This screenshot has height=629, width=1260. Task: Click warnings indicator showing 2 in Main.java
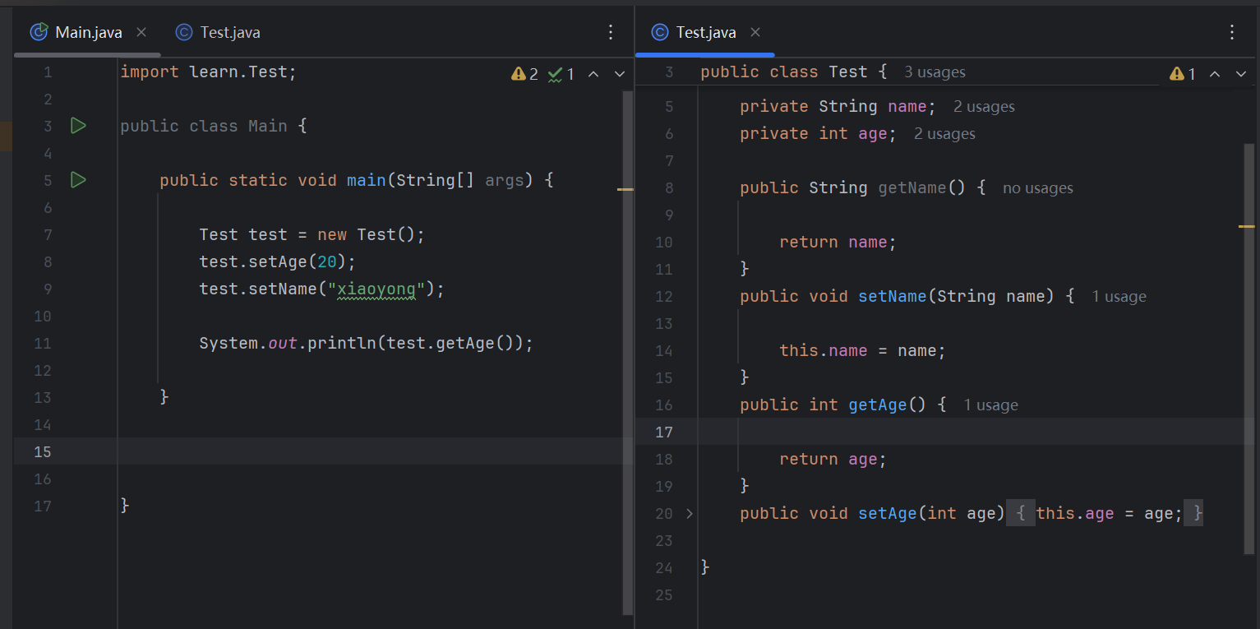(524, 74)
